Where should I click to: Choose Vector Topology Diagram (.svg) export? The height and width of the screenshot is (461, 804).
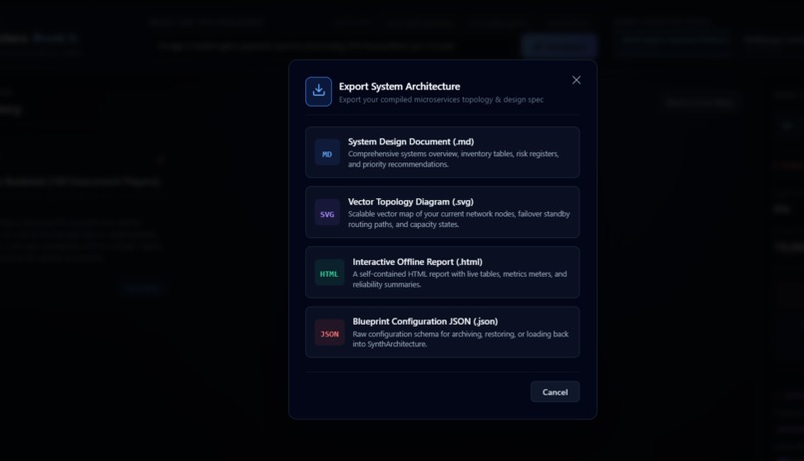coord(443,212)
